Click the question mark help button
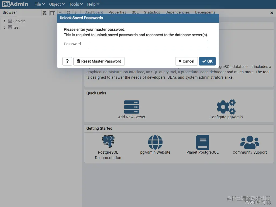 coord(67,61)
